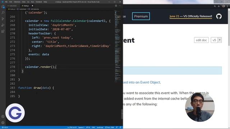
Task: Open the File menu
Action: pos(6,2)
